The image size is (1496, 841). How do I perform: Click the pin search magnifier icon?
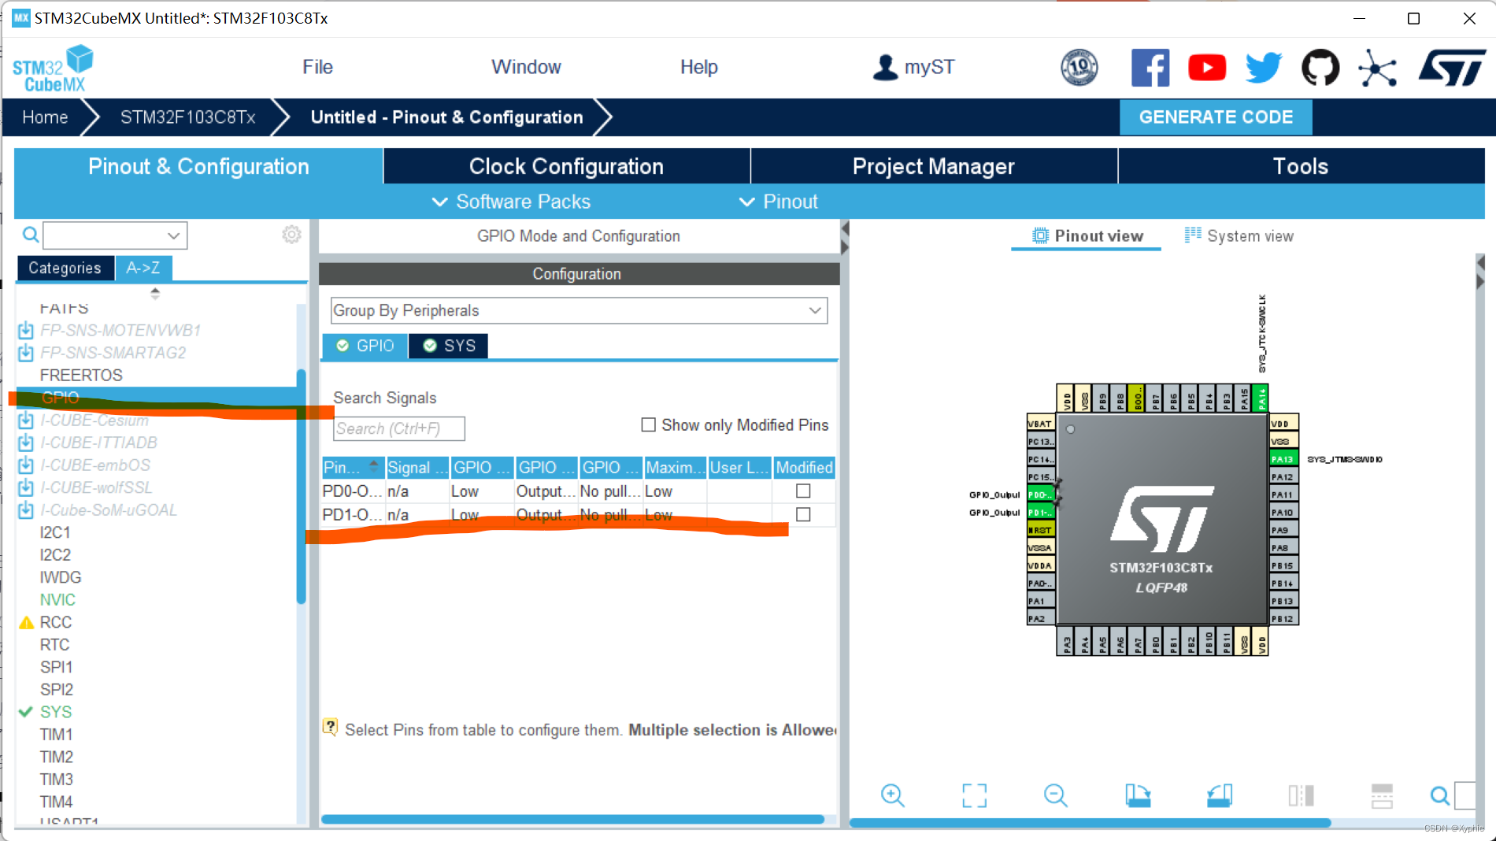(1439, 795)
